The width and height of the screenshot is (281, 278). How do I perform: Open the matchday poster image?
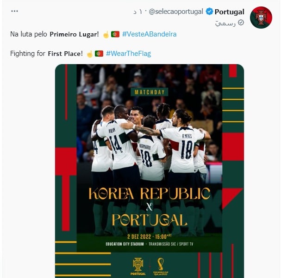[150, 171]
